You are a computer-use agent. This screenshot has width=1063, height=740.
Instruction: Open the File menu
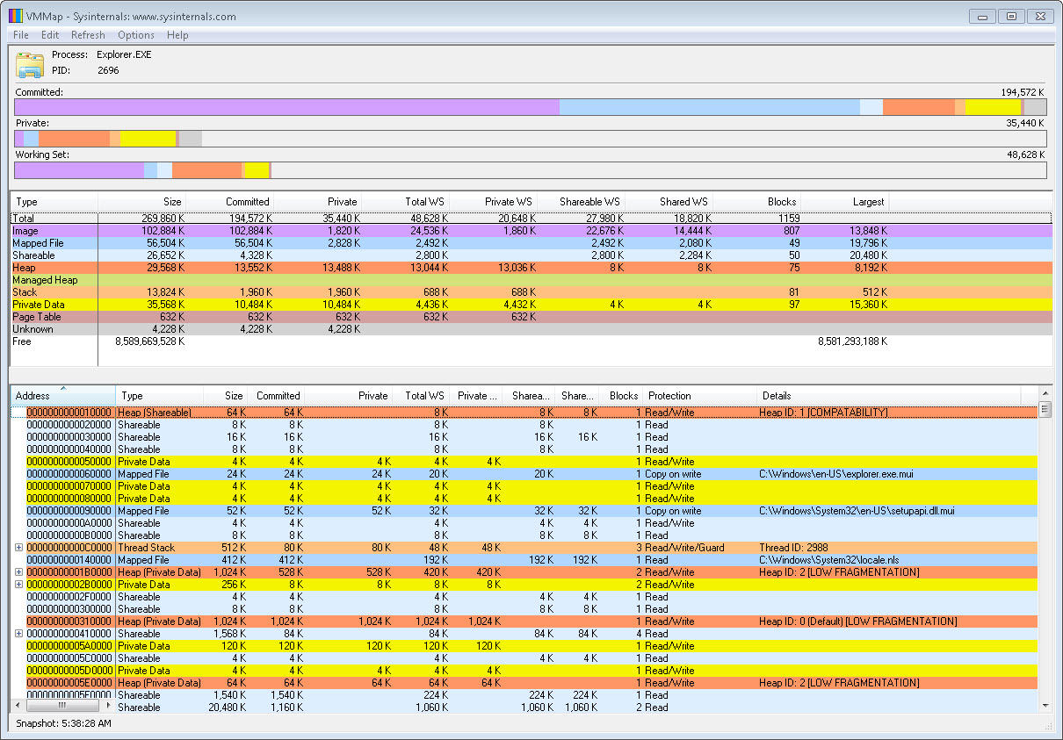[20, 35]
